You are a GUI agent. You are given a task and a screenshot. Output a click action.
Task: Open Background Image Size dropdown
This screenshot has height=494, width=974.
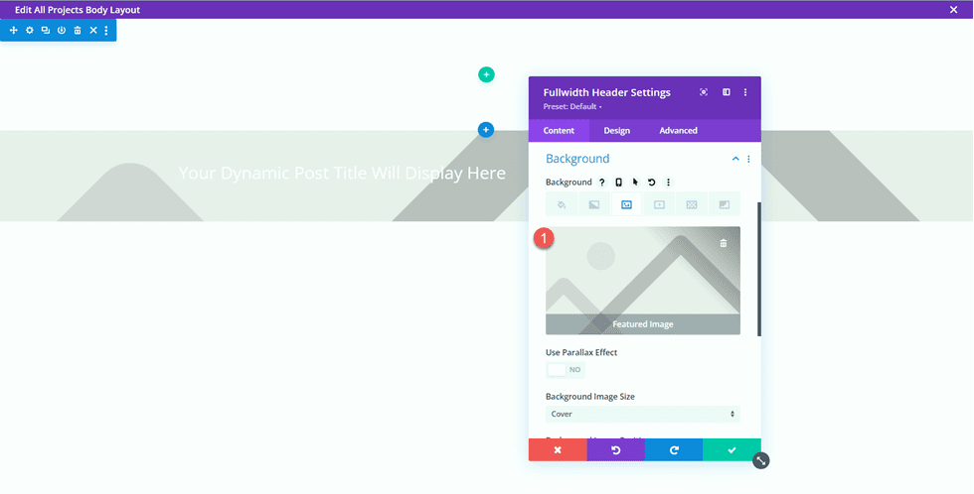click(642, 414)
